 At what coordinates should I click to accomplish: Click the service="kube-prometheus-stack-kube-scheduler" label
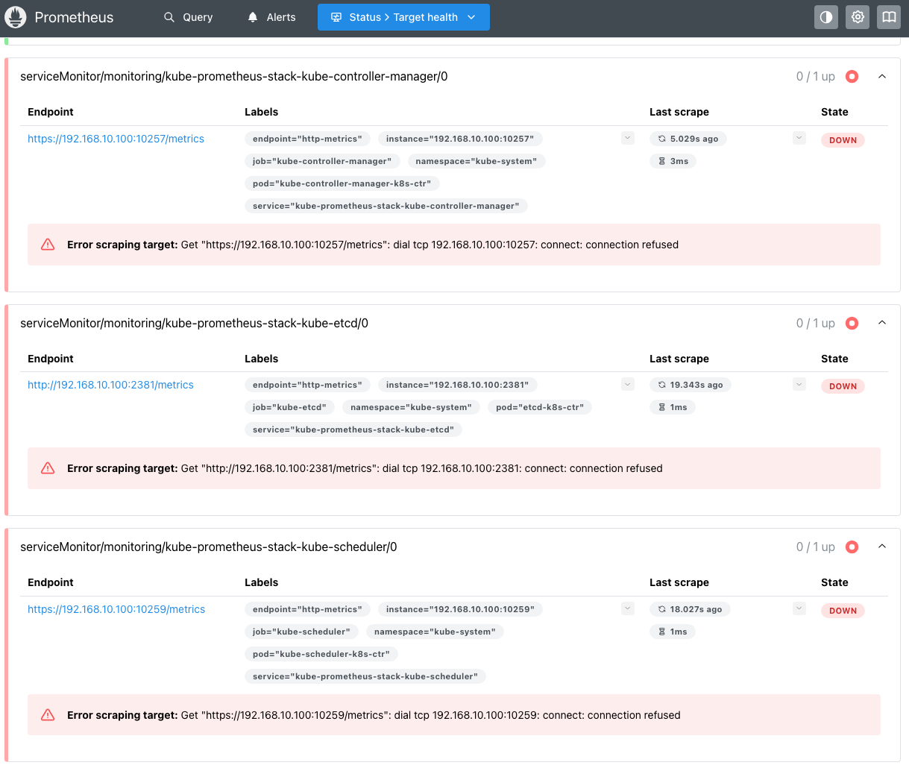point(365,676)
